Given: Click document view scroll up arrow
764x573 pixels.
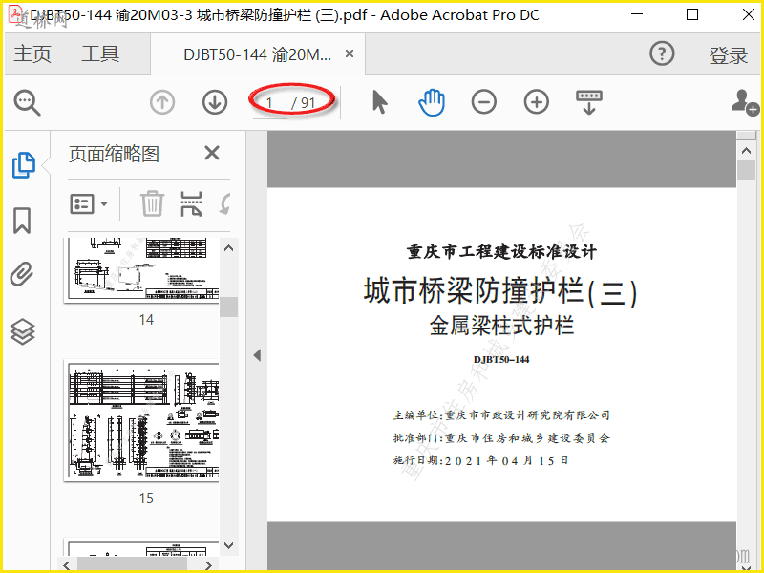Looking at the screenshot, I should 746,151.
